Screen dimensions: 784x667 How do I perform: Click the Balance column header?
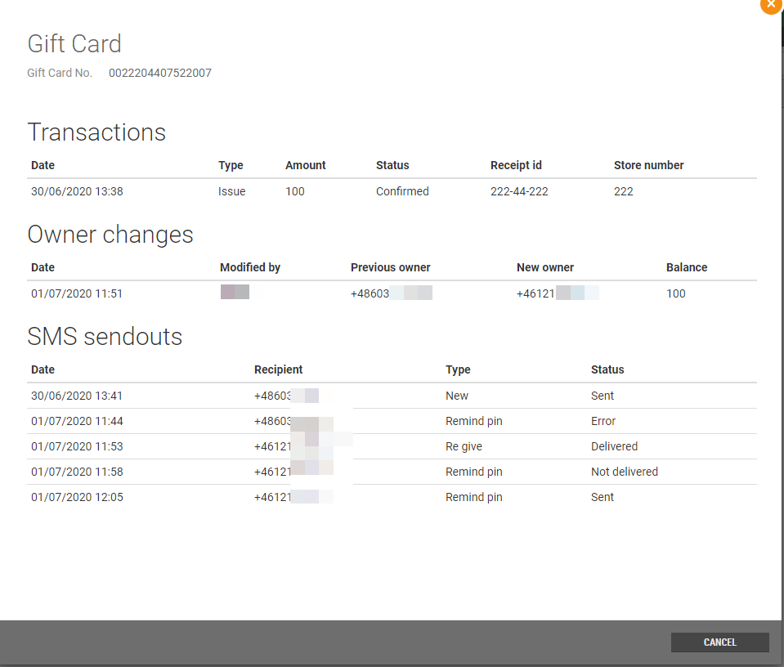[687, 267]
